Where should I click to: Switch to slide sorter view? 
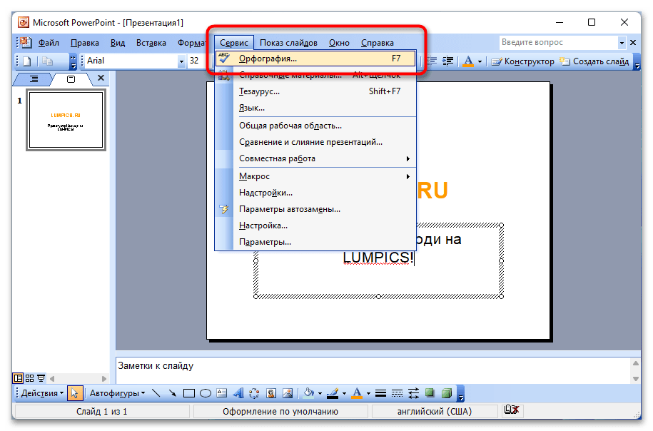[29, 378]
